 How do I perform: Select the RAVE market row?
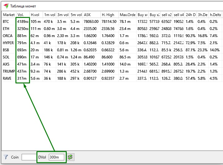[7, 78]
